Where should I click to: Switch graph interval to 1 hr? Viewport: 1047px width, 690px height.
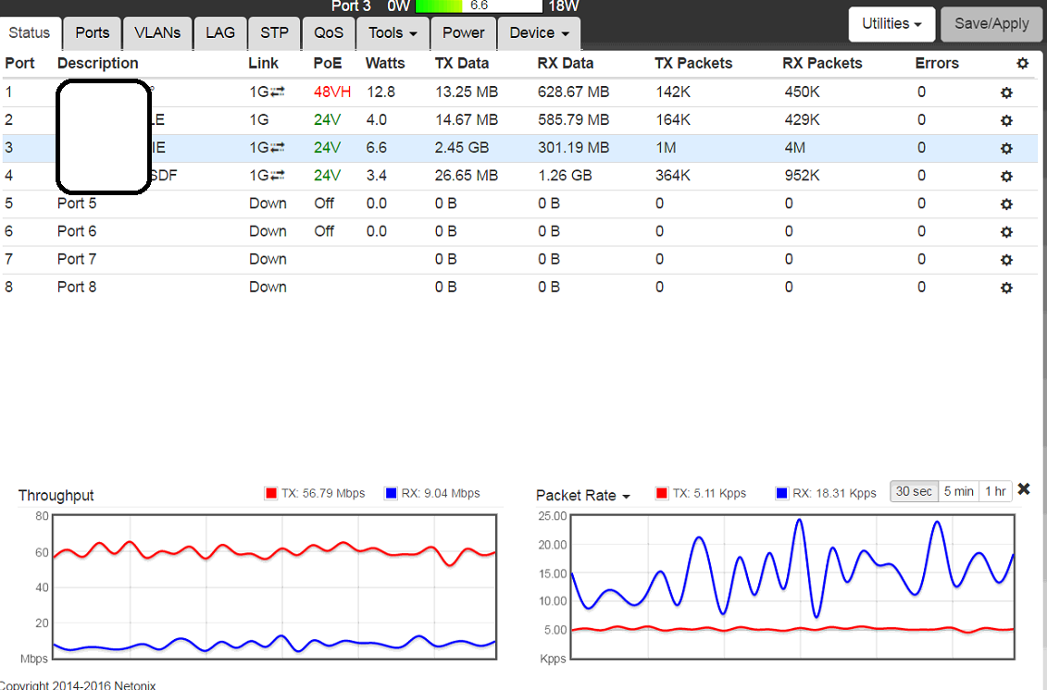coord(996,491)
